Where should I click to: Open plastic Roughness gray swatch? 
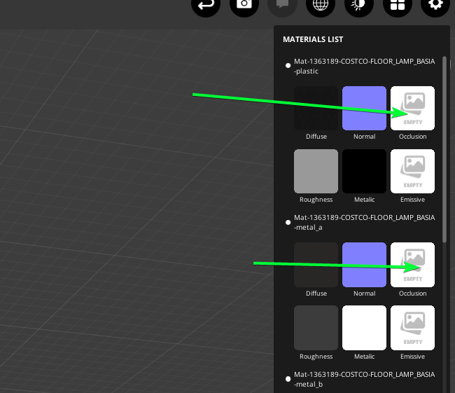(x=316, y=172)
